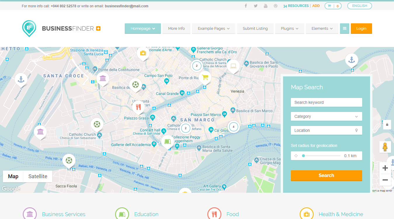Open the Twitter social icon
Screen dimensions: 394x219
pyautogui.click(x=256, y=6)
